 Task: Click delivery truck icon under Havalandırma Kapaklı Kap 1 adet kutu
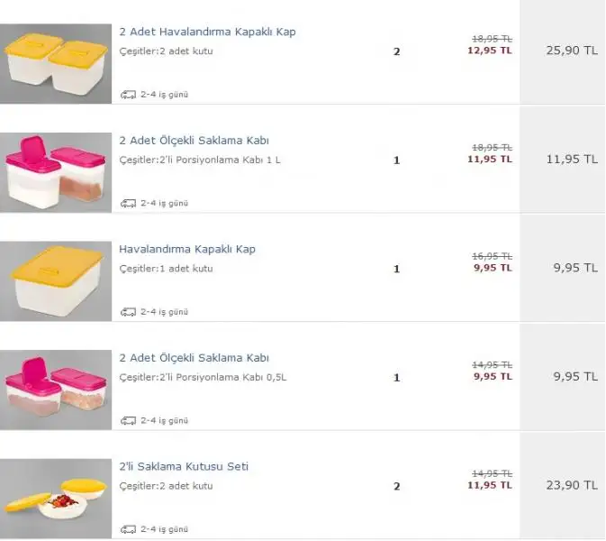tap(128, 312)
